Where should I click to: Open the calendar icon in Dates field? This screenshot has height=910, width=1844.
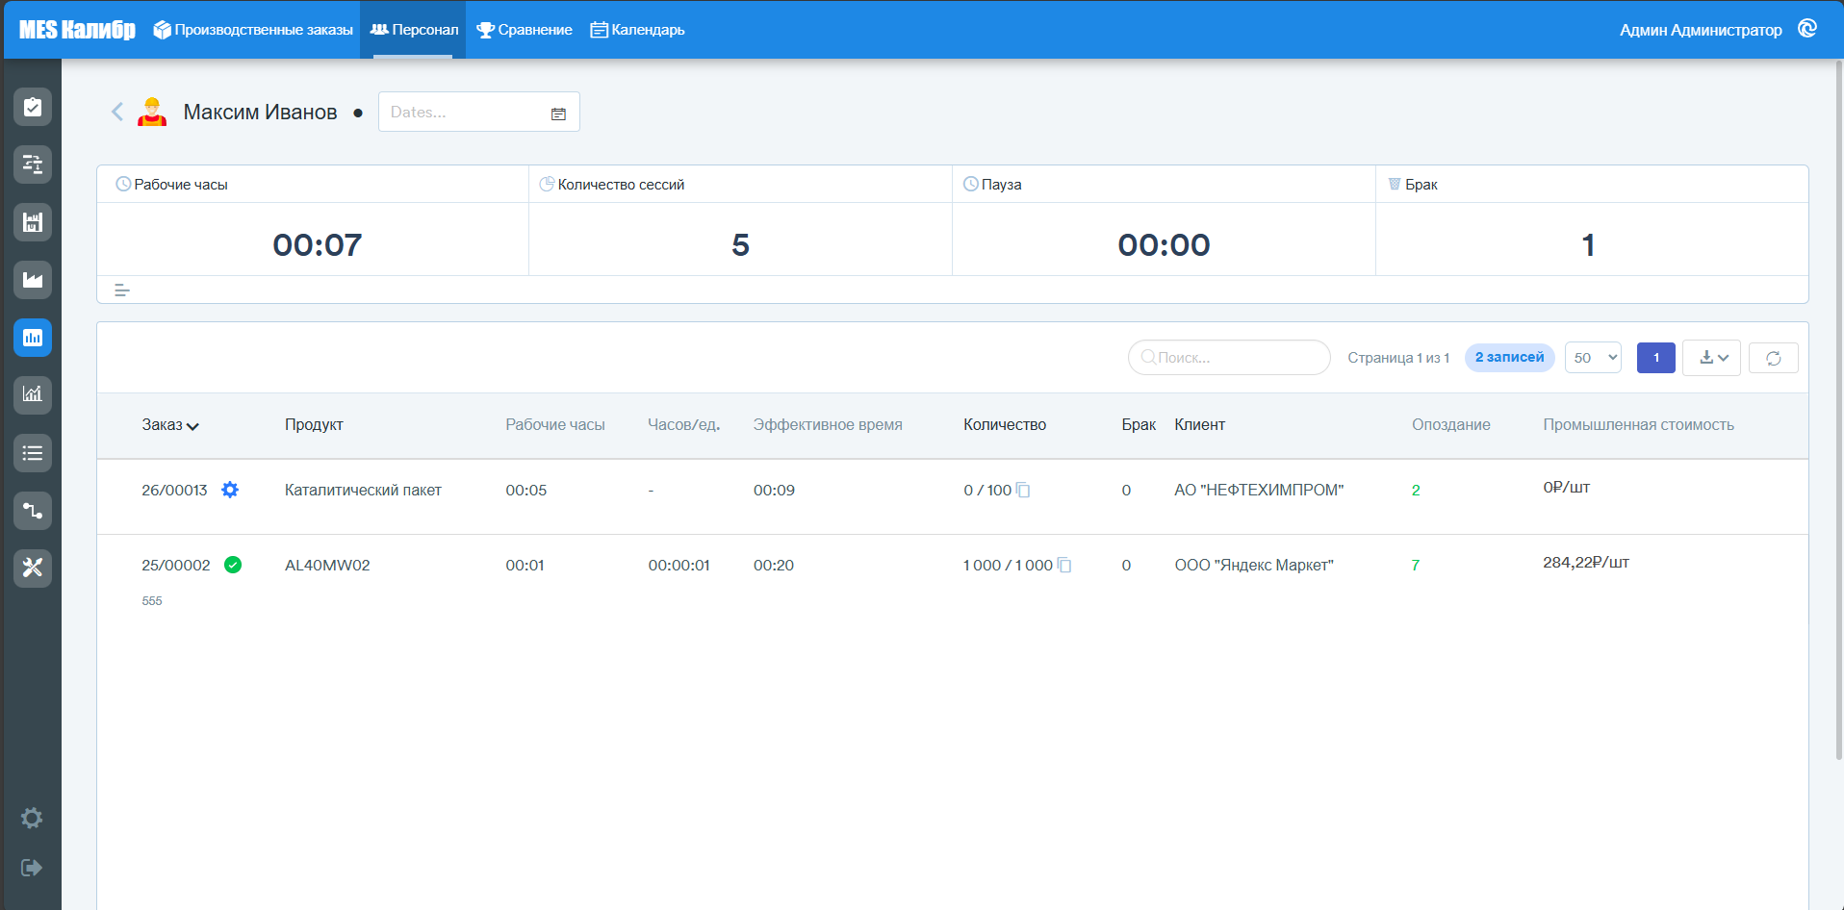558,114
